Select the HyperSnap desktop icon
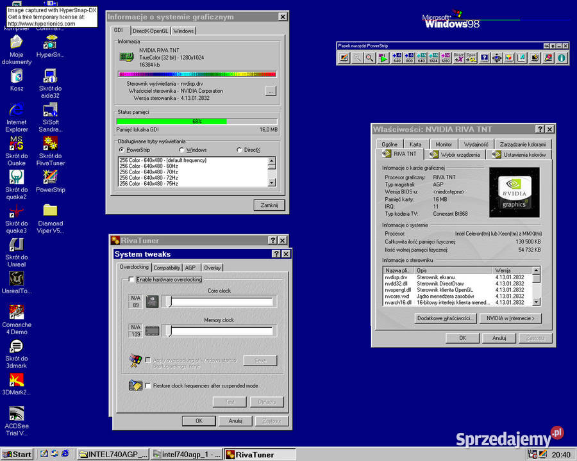 [x=51, y=46]
